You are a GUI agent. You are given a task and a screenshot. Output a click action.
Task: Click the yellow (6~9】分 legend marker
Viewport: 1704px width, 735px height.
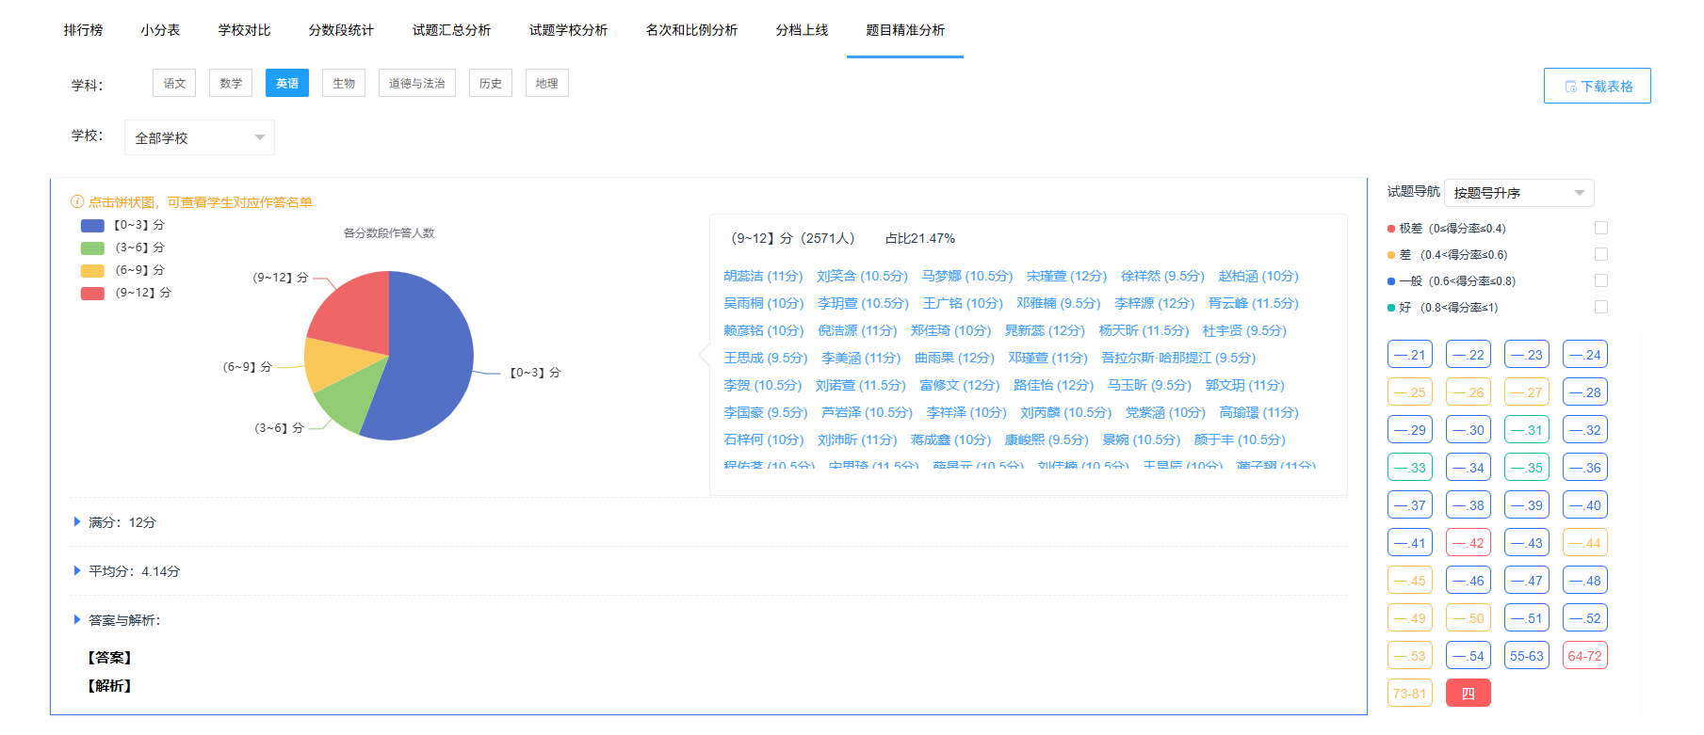tap(92, 271)
